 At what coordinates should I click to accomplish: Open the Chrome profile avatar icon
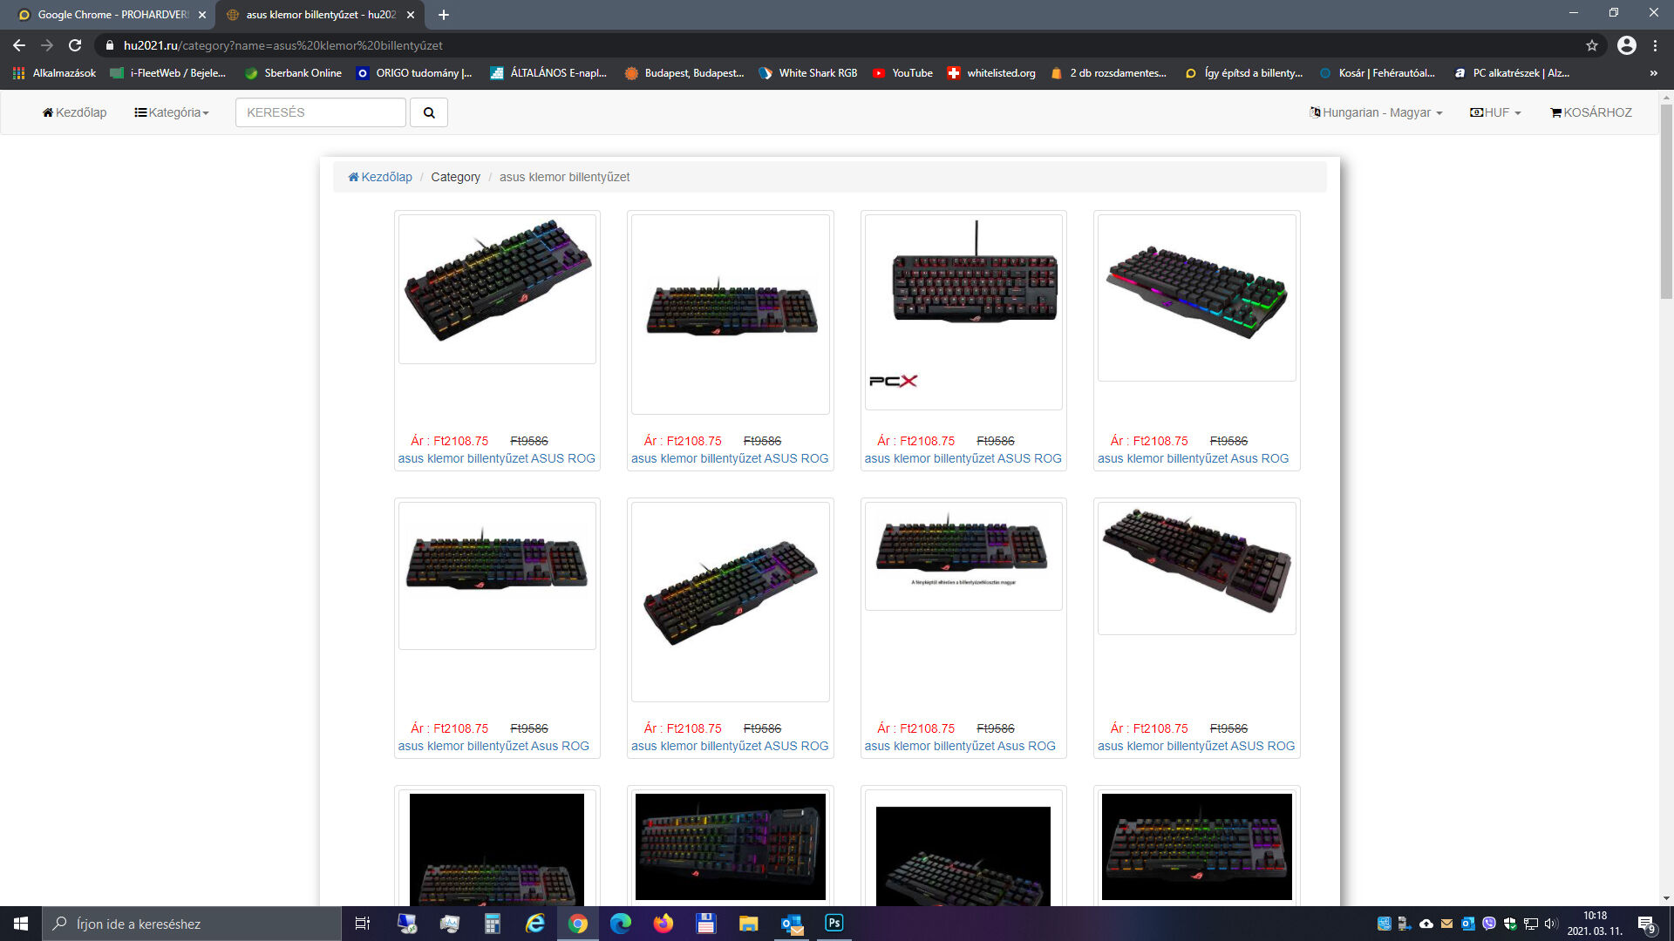click(1626, 45)
